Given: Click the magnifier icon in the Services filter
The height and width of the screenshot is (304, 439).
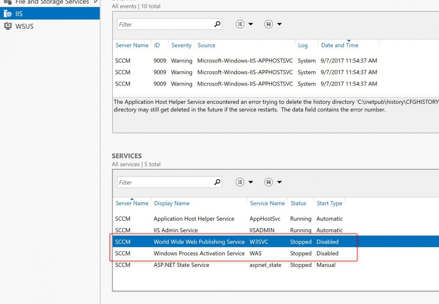Looking at the screenshot, I should 218,182.
